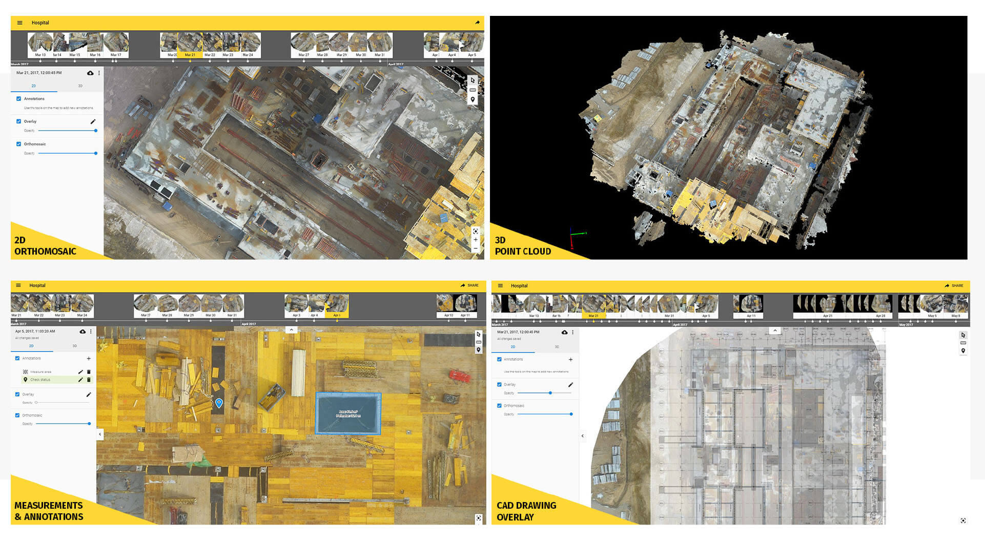Click the cloud download icon beside Apr 5, 2017
Image resolution: width=985 pixels, height=542 pixels.
tap(83, 331)
